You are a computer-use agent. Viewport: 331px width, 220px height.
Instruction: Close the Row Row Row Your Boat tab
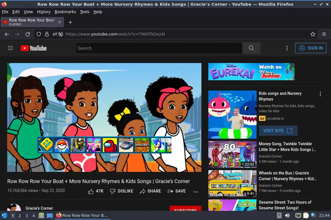[59, 22]
